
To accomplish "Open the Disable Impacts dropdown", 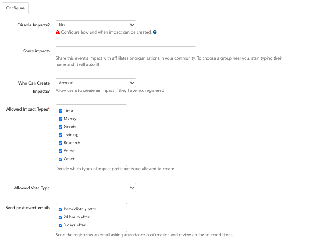I will (x=96, y=25).
